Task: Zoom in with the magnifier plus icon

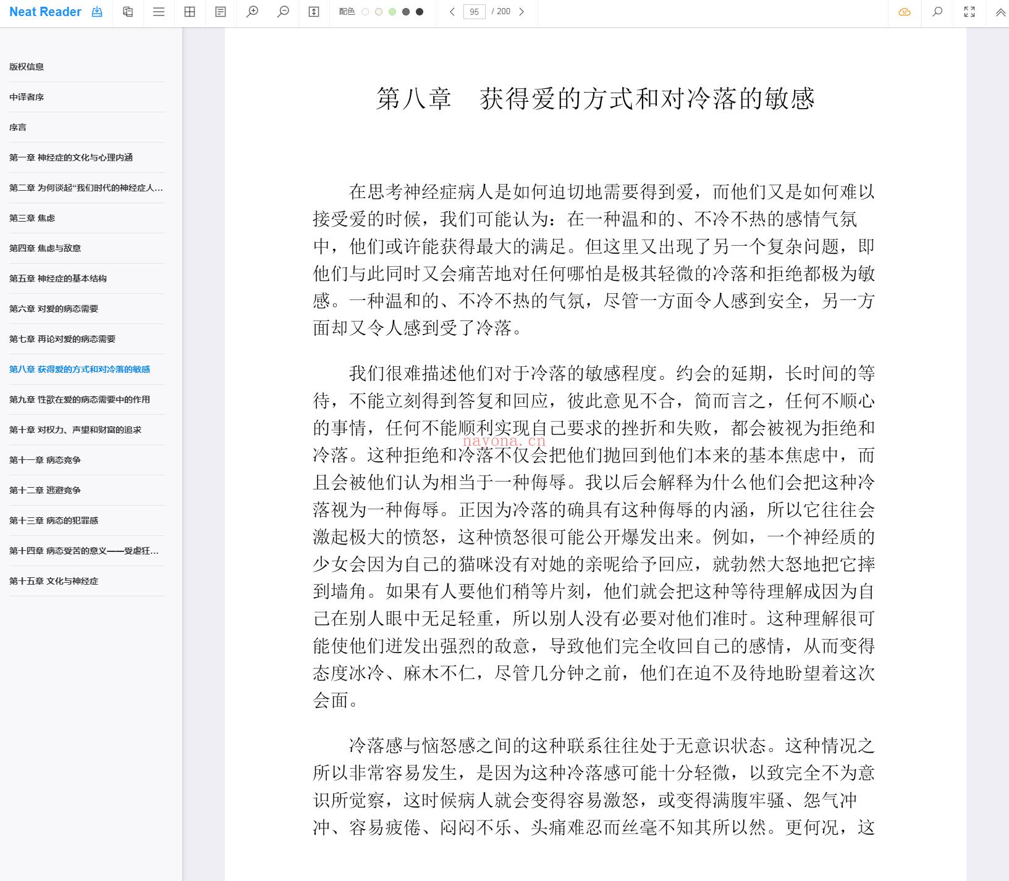Action: pyautogui.click(x=252, y=12)
